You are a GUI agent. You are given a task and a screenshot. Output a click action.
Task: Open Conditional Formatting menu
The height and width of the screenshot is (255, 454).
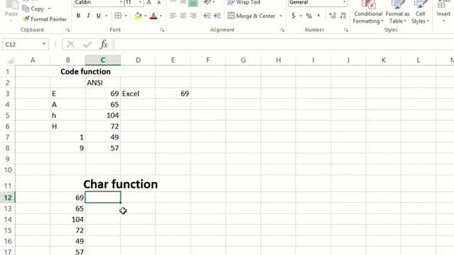tap(368, 12)
